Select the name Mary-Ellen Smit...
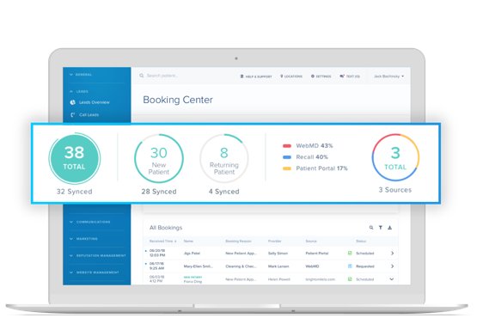The height and width of the screenshot is (318, 477). (x=198, y=266)
